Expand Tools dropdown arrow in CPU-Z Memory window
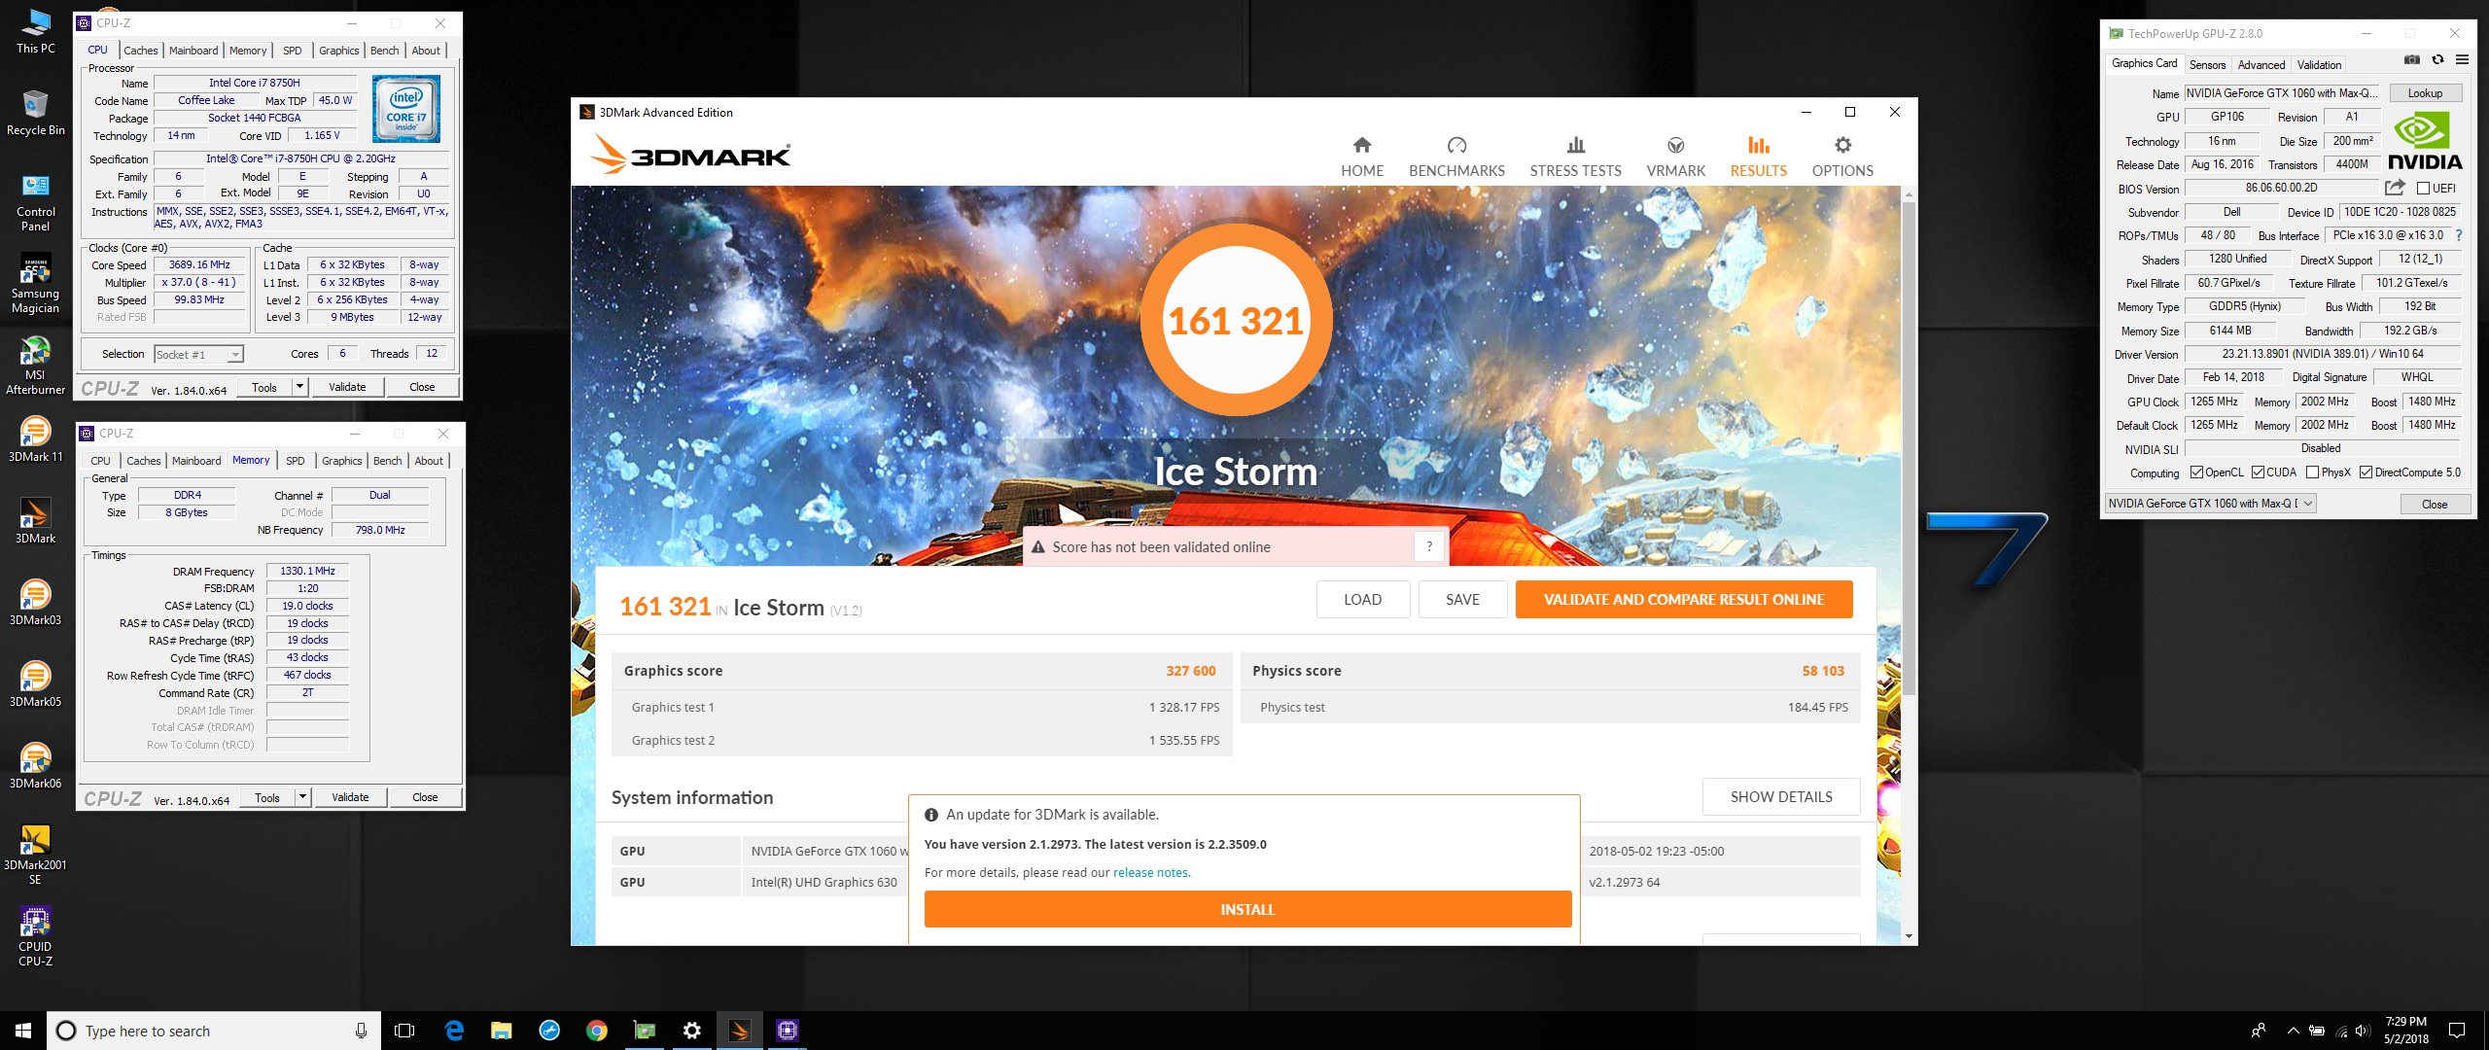 point(303,797)
